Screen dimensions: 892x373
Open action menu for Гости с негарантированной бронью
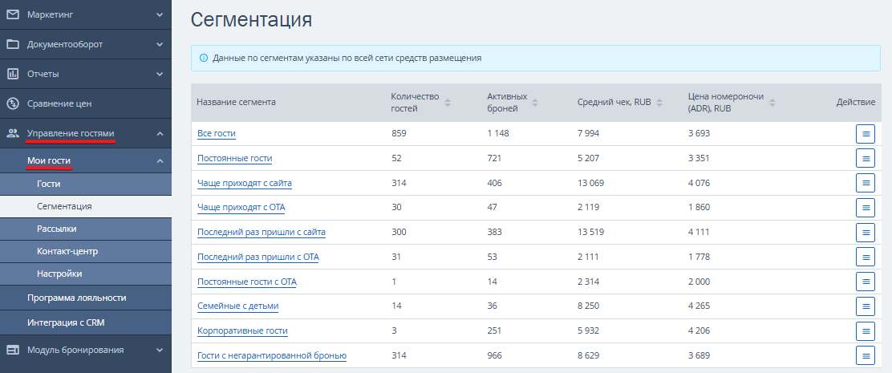click(866, 356)
